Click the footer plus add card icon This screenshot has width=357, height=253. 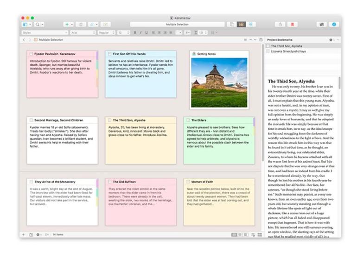[24, 234]
